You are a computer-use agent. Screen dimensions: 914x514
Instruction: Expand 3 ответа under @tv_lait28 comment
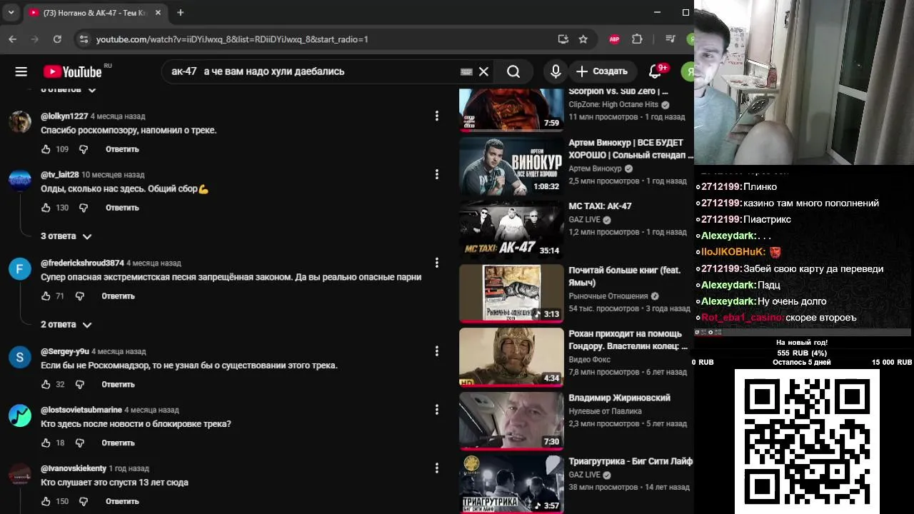pos(66,236)
